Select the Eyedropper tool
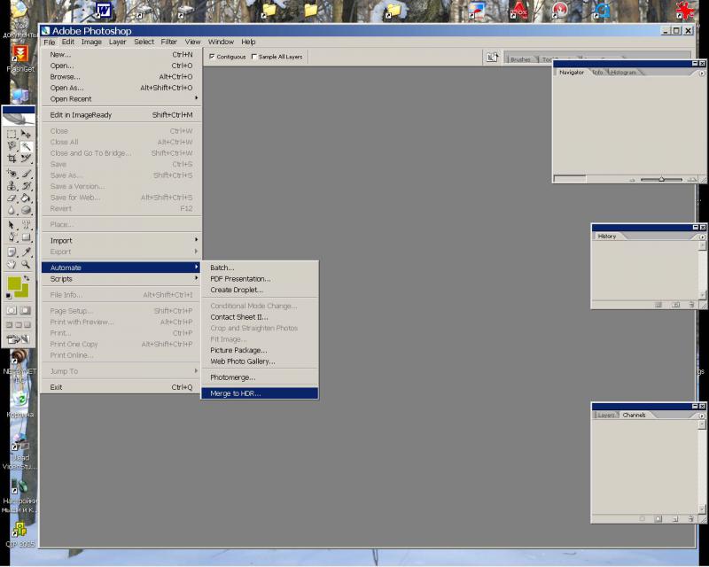709x567 pixels. tap(27, 252)
